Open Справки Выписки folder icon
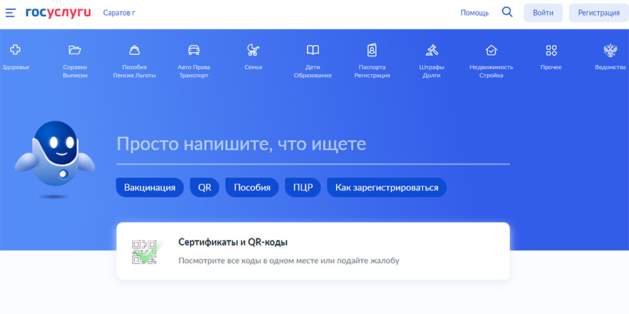Image resolution: width=629 pixels, height=314 pixels. pyautogui.click(x=75, y=50)
